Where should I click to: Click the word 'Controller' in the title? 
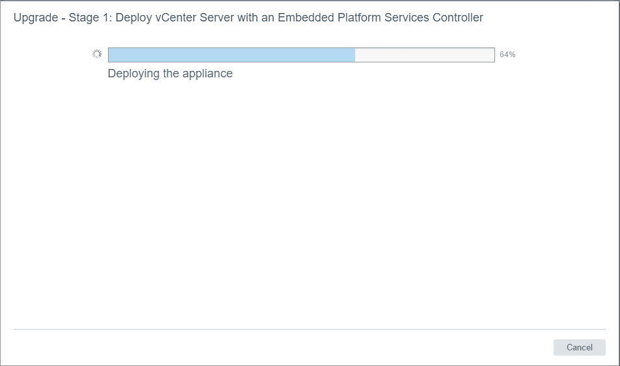tap(458, 18)
